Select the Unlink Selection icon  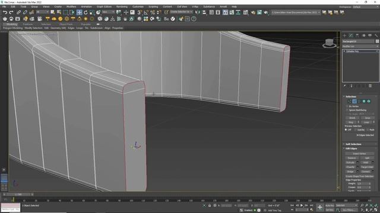pos(25,12)
